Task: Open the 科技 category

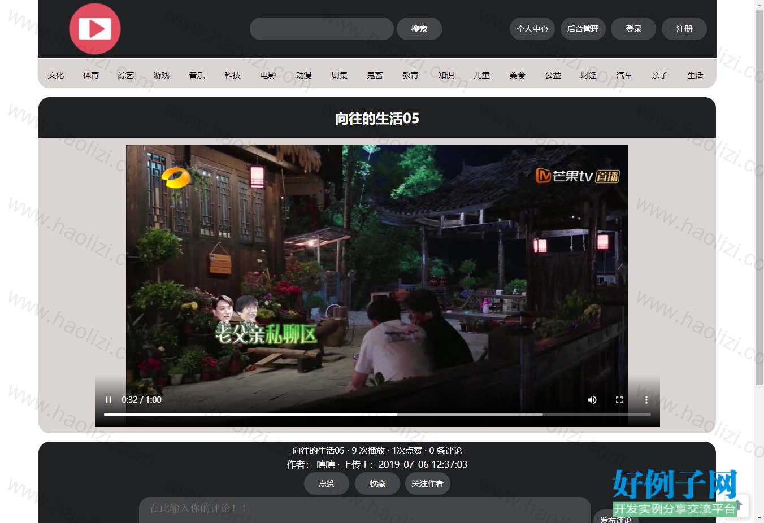Action: click(x=232, y=75)
